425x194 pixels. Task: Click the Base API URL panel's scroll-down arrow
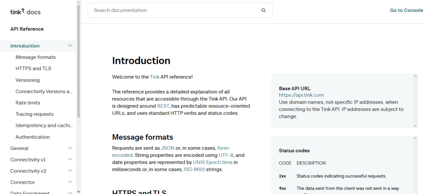(415, 126)
